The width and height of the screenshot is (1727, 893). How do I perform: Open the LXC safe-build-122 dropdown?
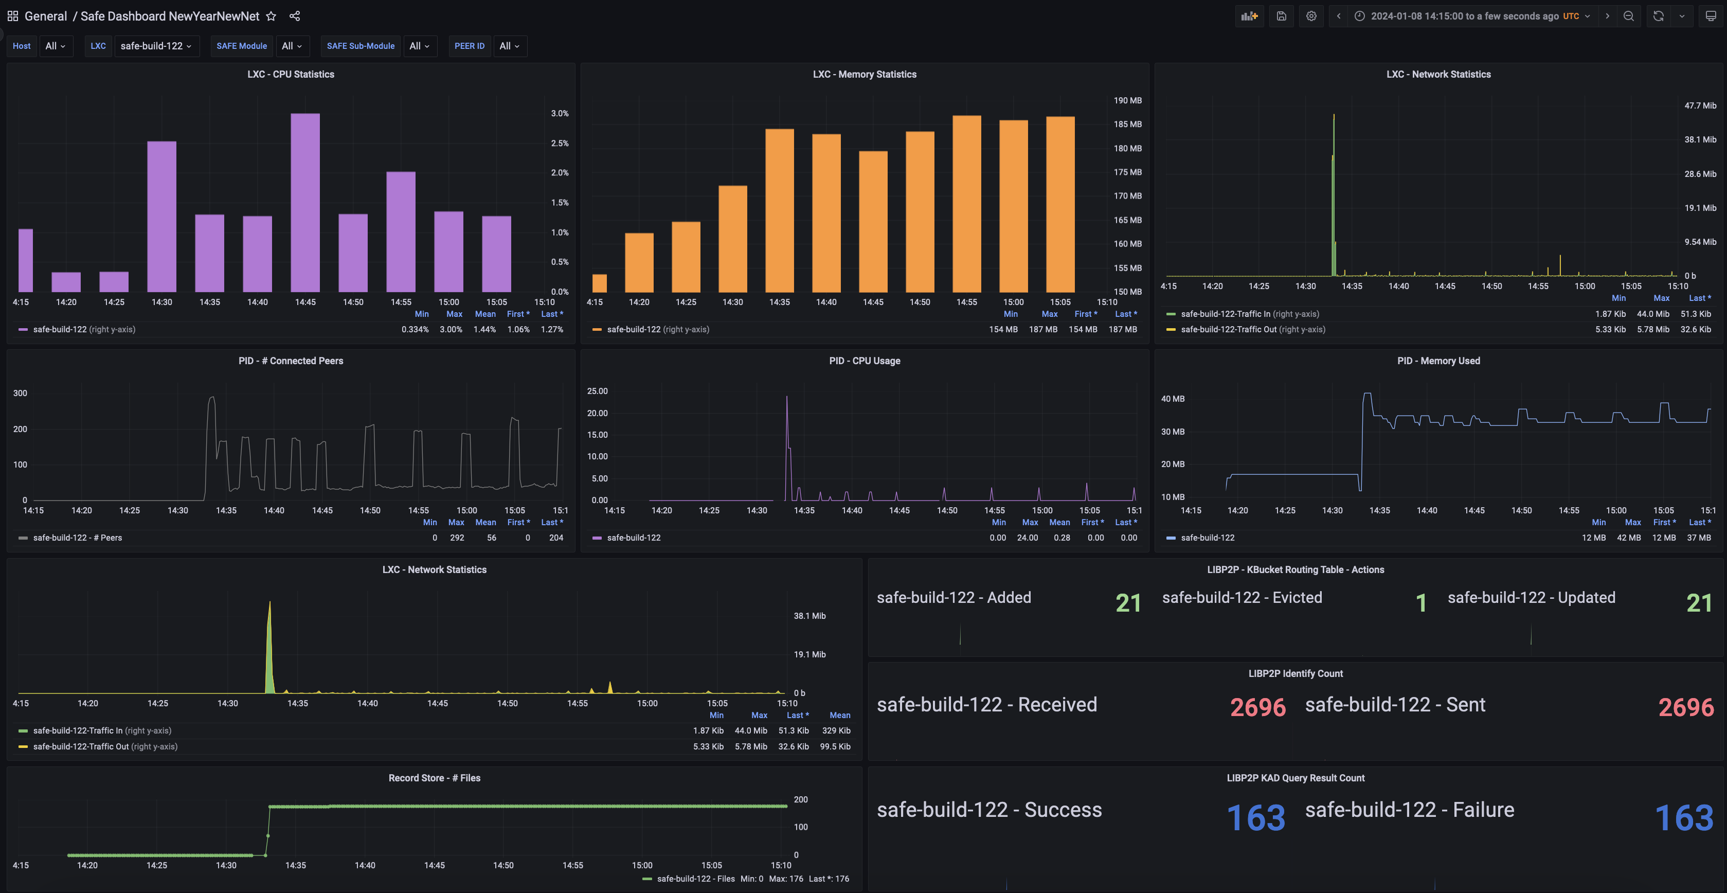coord(157,46)
